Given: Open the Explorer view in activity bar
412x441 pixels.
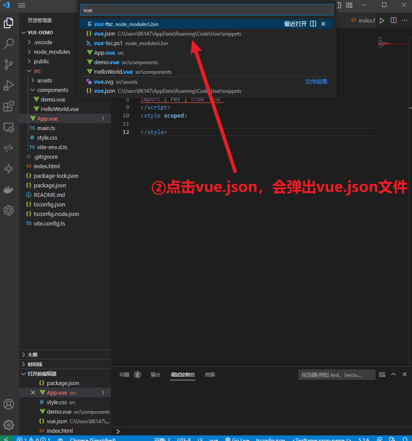Looking at the screenshot, I should click(9, 23).
